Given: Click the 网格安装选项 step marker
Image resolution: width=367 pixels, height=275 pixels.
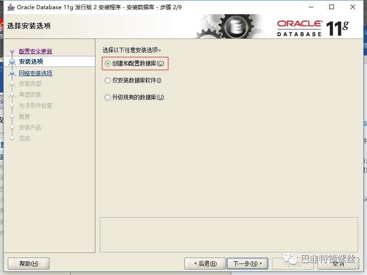Looking at the screenshot, I should 12,73.
